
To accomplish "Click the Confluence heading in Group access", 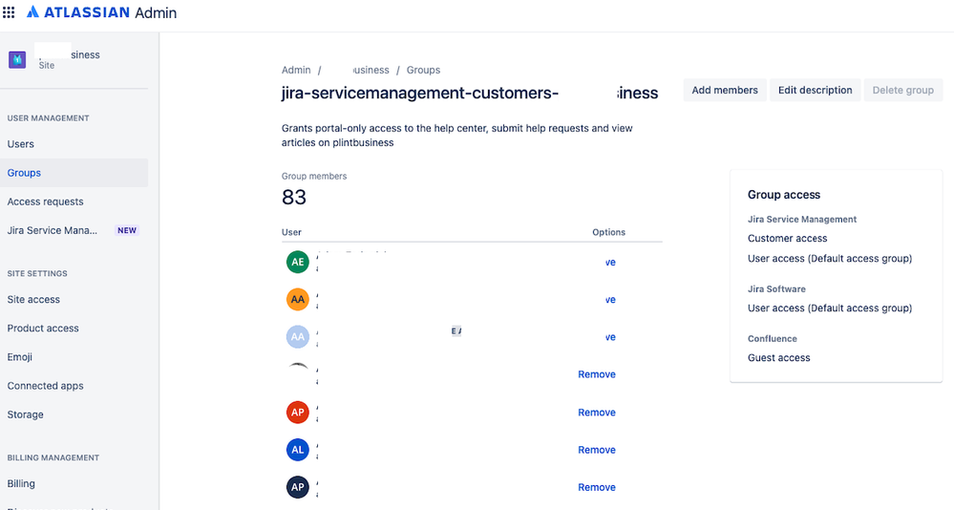I will click(x=773, y=338).
